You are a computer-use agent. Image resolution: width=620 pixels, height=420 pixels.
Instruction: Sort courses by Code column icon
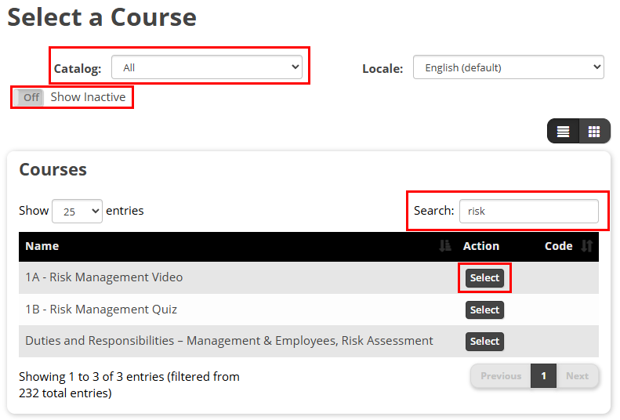pyautogui.click(x=587, y=246)
